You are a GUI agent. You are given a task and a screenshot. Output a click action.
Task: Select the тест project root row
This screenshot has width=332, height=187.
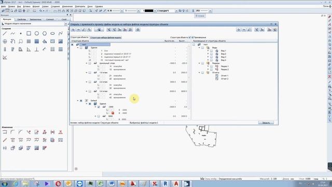94,45
